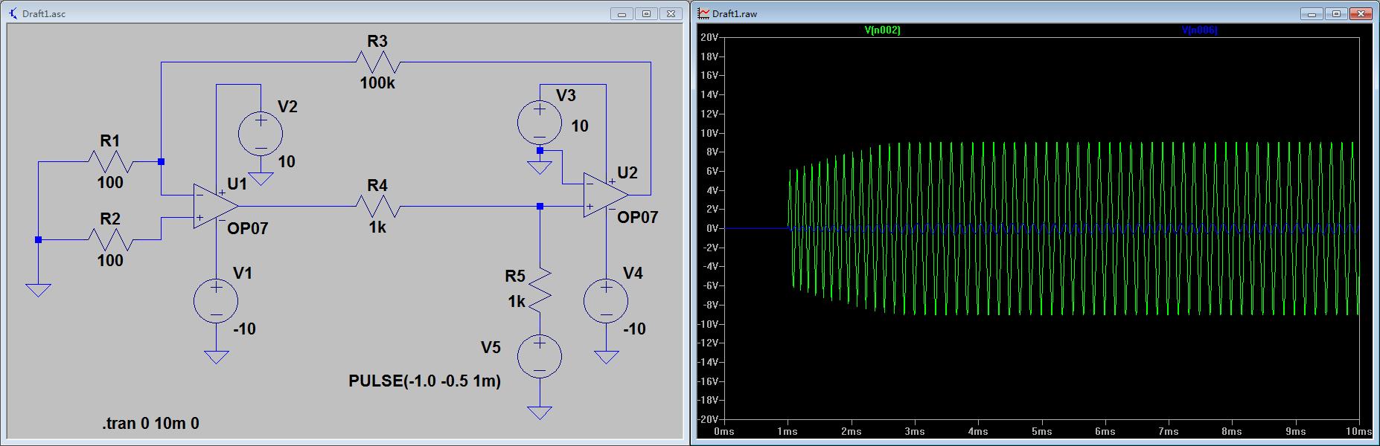Click the U1 reference designator

(237, 184)
